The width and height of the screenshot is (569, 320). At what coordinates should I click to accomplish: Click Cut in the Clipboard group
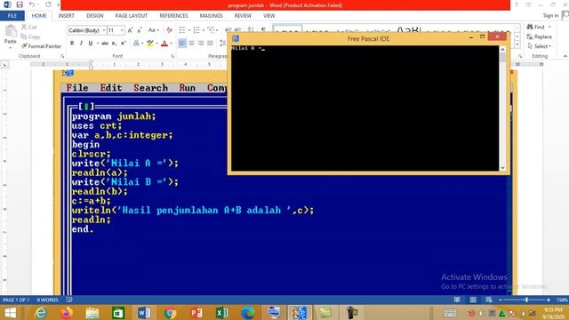[28, 27]
